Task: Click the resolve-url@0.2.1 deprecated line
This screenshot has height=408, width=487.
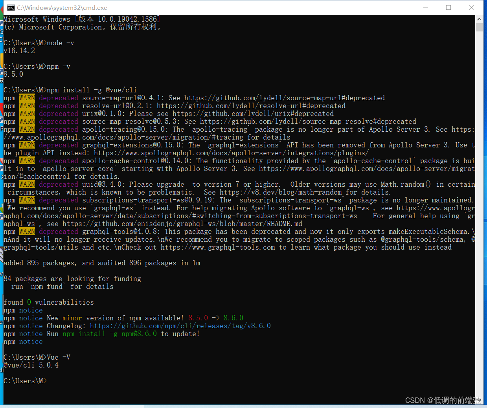Action: click(175, 106)
